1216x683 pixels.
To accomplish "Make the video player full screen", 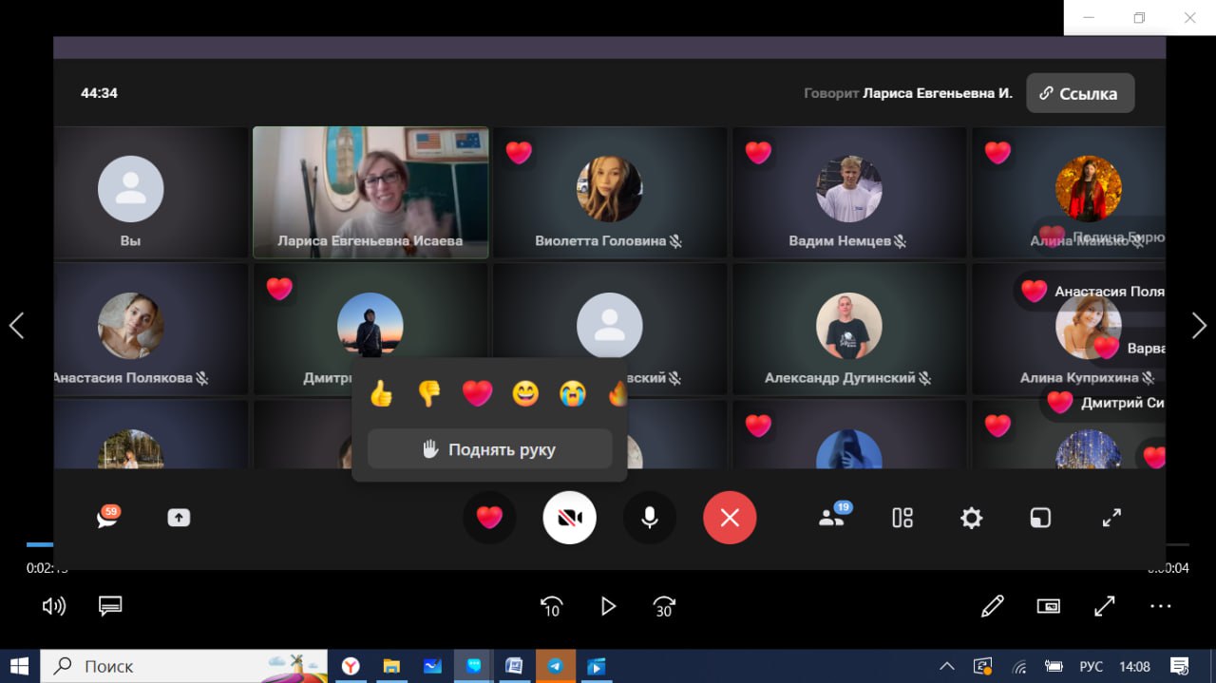I will [1105, 606].
